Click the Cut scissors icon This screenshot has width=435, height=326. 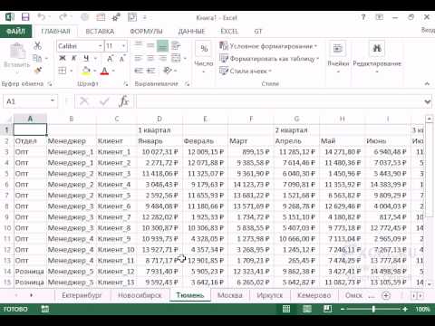tap(37, 46)
